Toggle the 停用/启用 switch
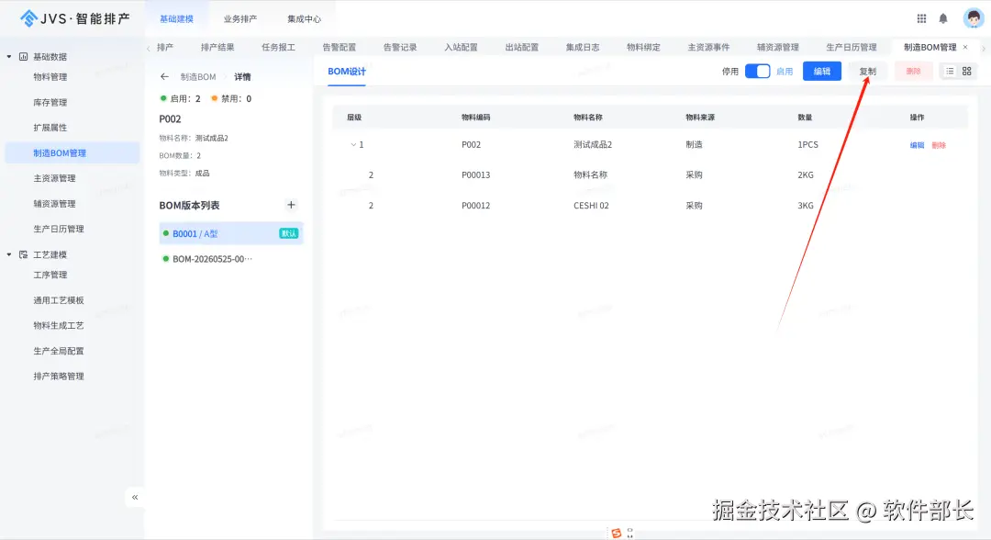This screenshot has width=991, height=540. (x=757, y=72)
